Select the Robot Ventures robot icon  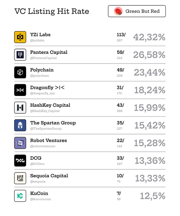pyautogui.click(x=20, y=143)
